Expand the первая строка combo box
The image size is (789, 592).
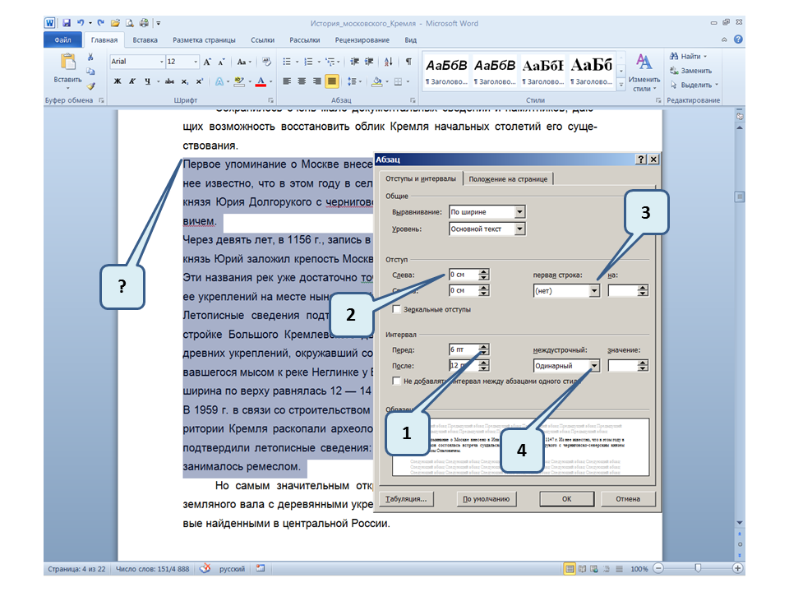click(x=594, y=291)
